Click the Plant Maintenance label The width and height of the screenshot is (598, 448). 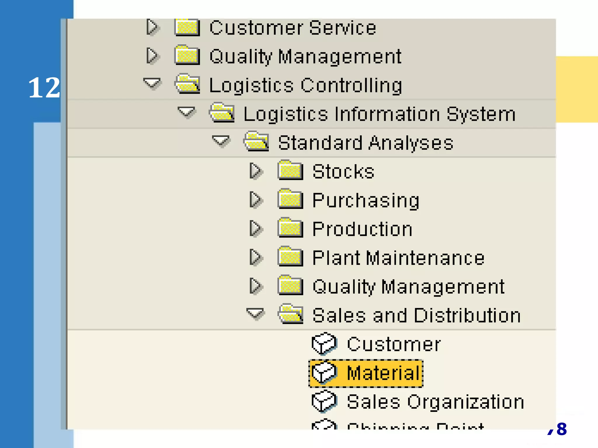[x=398, y=258]
